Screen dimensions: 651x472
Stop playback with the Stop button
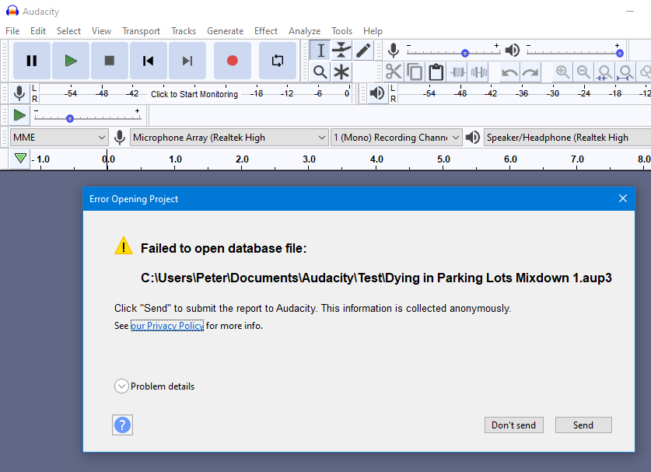(x=110, y=61)
